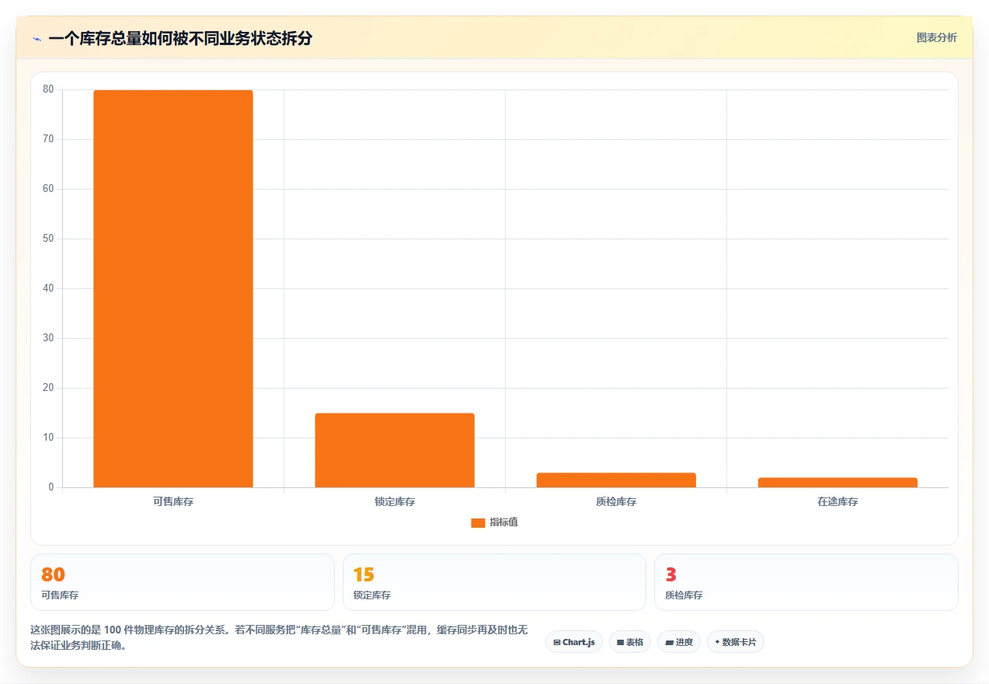Screen dimensions: 989x684
Task: Click the value 15 in 锁定库存 card
Action: click(364, 574)
